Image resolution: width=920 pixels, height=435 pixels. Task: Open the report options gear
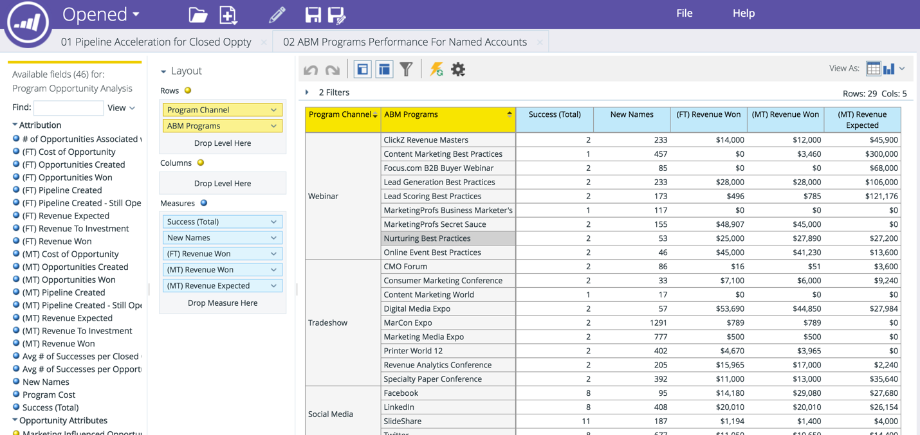pos(458,69)
